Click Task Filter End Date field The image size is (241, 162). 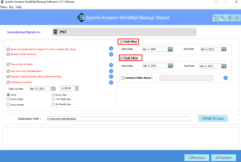[x=210, y=66]
